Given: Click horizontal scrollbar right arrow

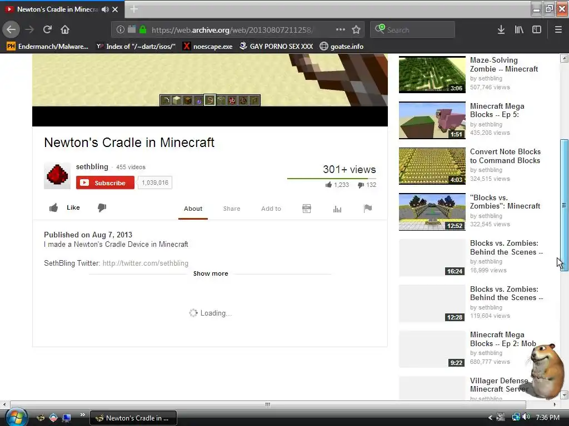Looking at the screenshot, I should pyautogui.click(x=555, y=404).
